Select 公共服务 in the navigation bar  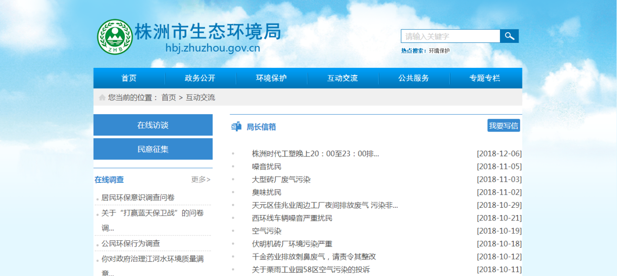(x=413, y=78)
